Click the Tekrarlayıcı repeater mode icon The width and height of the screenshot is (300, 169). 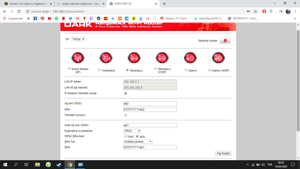point(134,58)
